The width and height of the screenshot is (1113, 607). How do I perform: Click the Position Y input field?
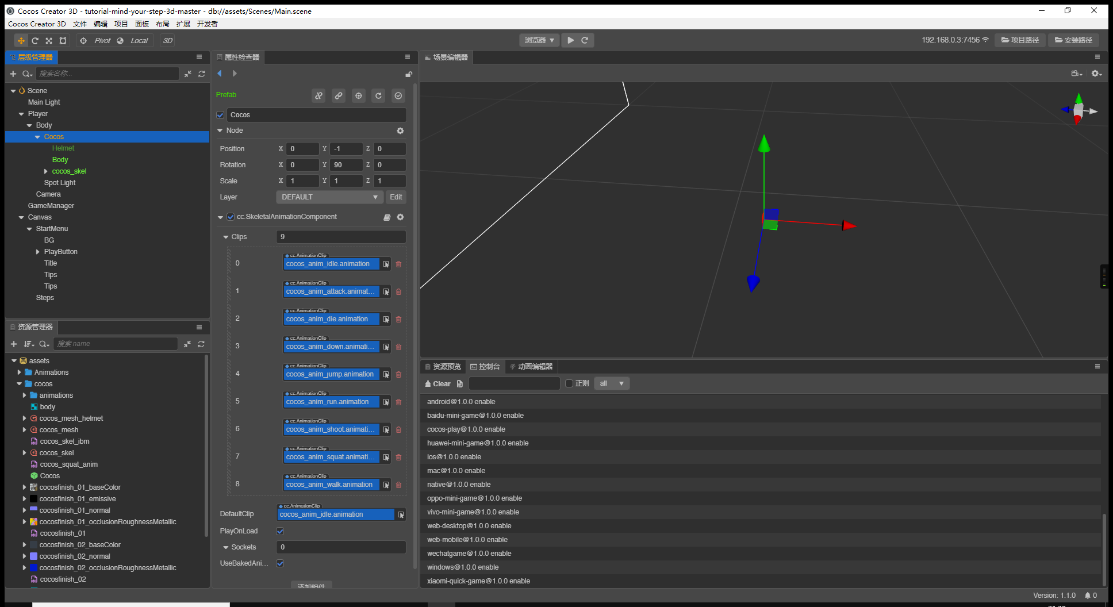347,149
